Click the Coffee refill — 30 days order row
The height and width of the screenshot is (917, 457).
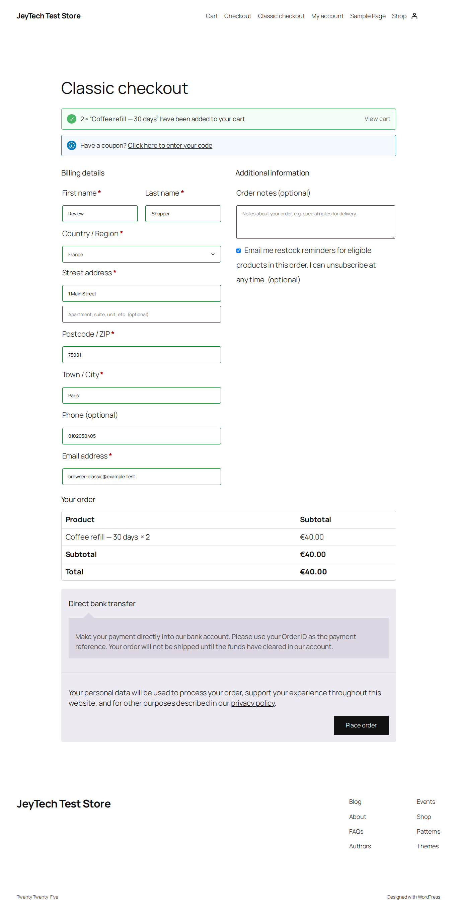[228, 537]
